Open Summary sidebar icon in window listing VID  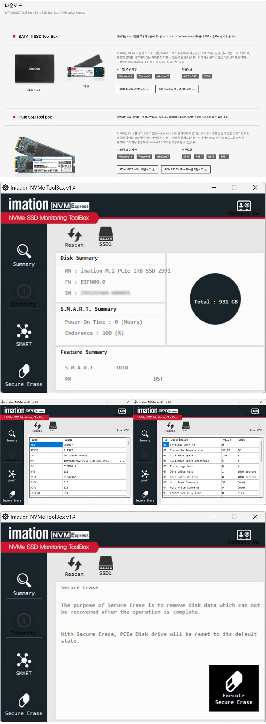click(12, 434)
